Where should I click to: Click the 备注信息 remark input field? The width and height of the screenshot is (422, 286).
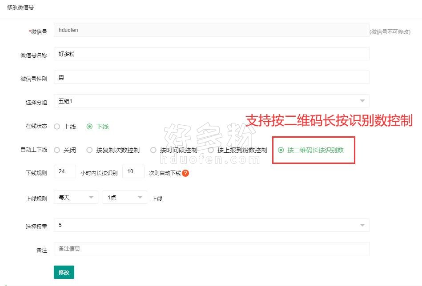pyautogui.click(x=211, y=249)
